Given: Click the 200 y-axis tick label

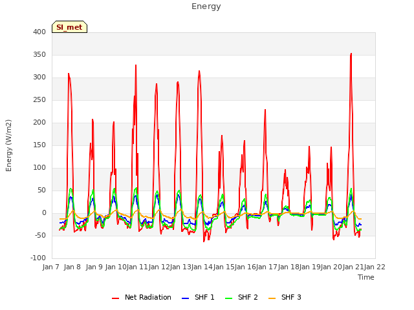Looking at the screenshot, I should click(39, 123).
